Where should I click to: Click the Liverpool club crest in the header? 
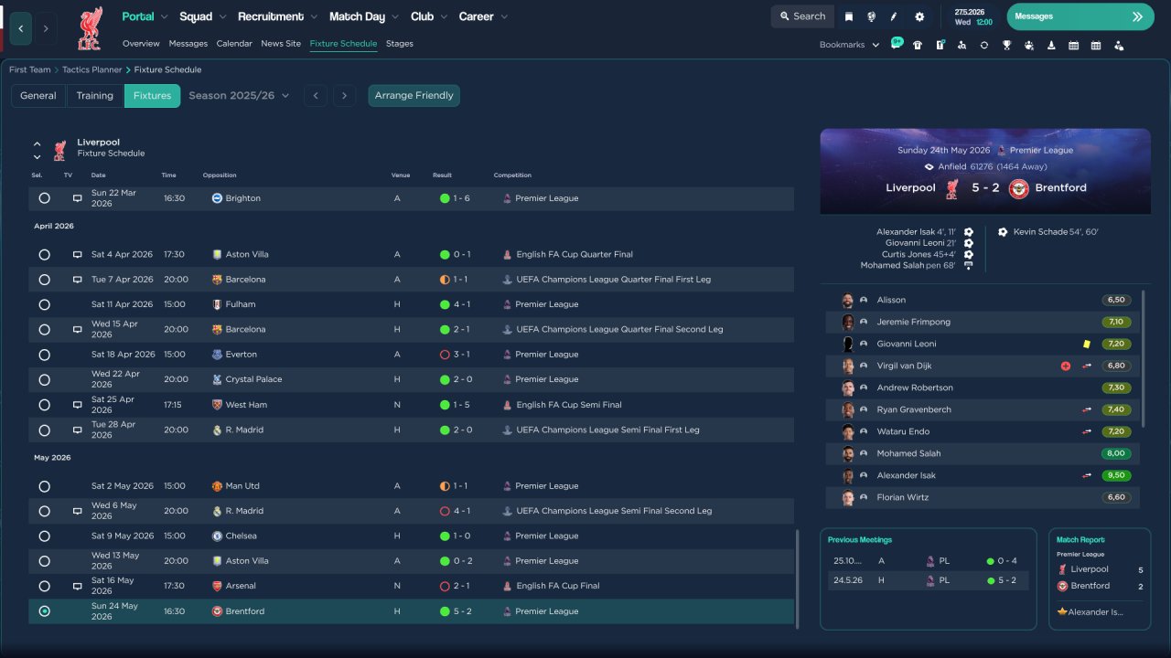90,28
